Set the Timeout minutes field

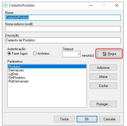(x=71, y=54)
